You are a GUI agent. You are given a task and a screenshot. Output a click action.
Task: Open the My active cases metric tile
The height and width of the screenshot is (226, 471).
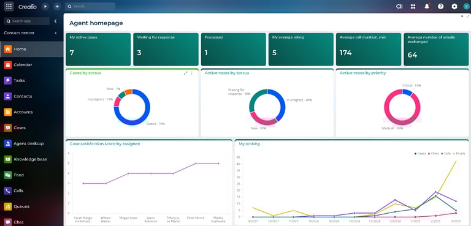(x=98, y=49)
